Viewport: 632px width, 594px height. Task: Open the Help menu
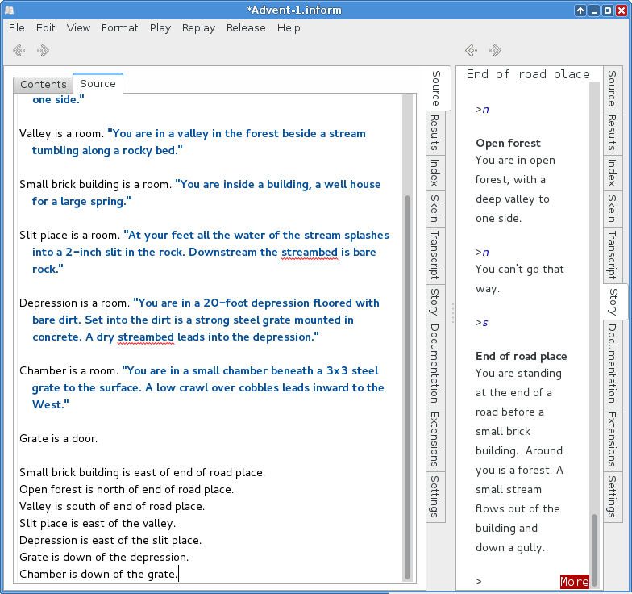tap(289, 27)
